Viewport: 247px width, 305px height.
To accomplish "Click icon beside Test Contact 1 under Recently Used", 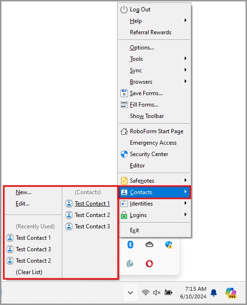I will click(x=10, y=238).
